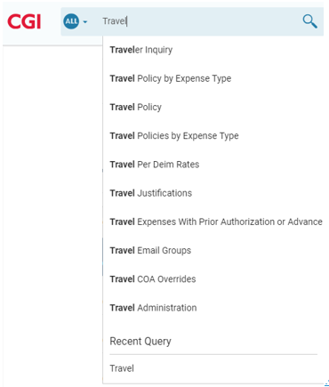This screenshot has width=329, height=387.
Task: Click the empty area below CGI logo
Action: tap(52, 207)
